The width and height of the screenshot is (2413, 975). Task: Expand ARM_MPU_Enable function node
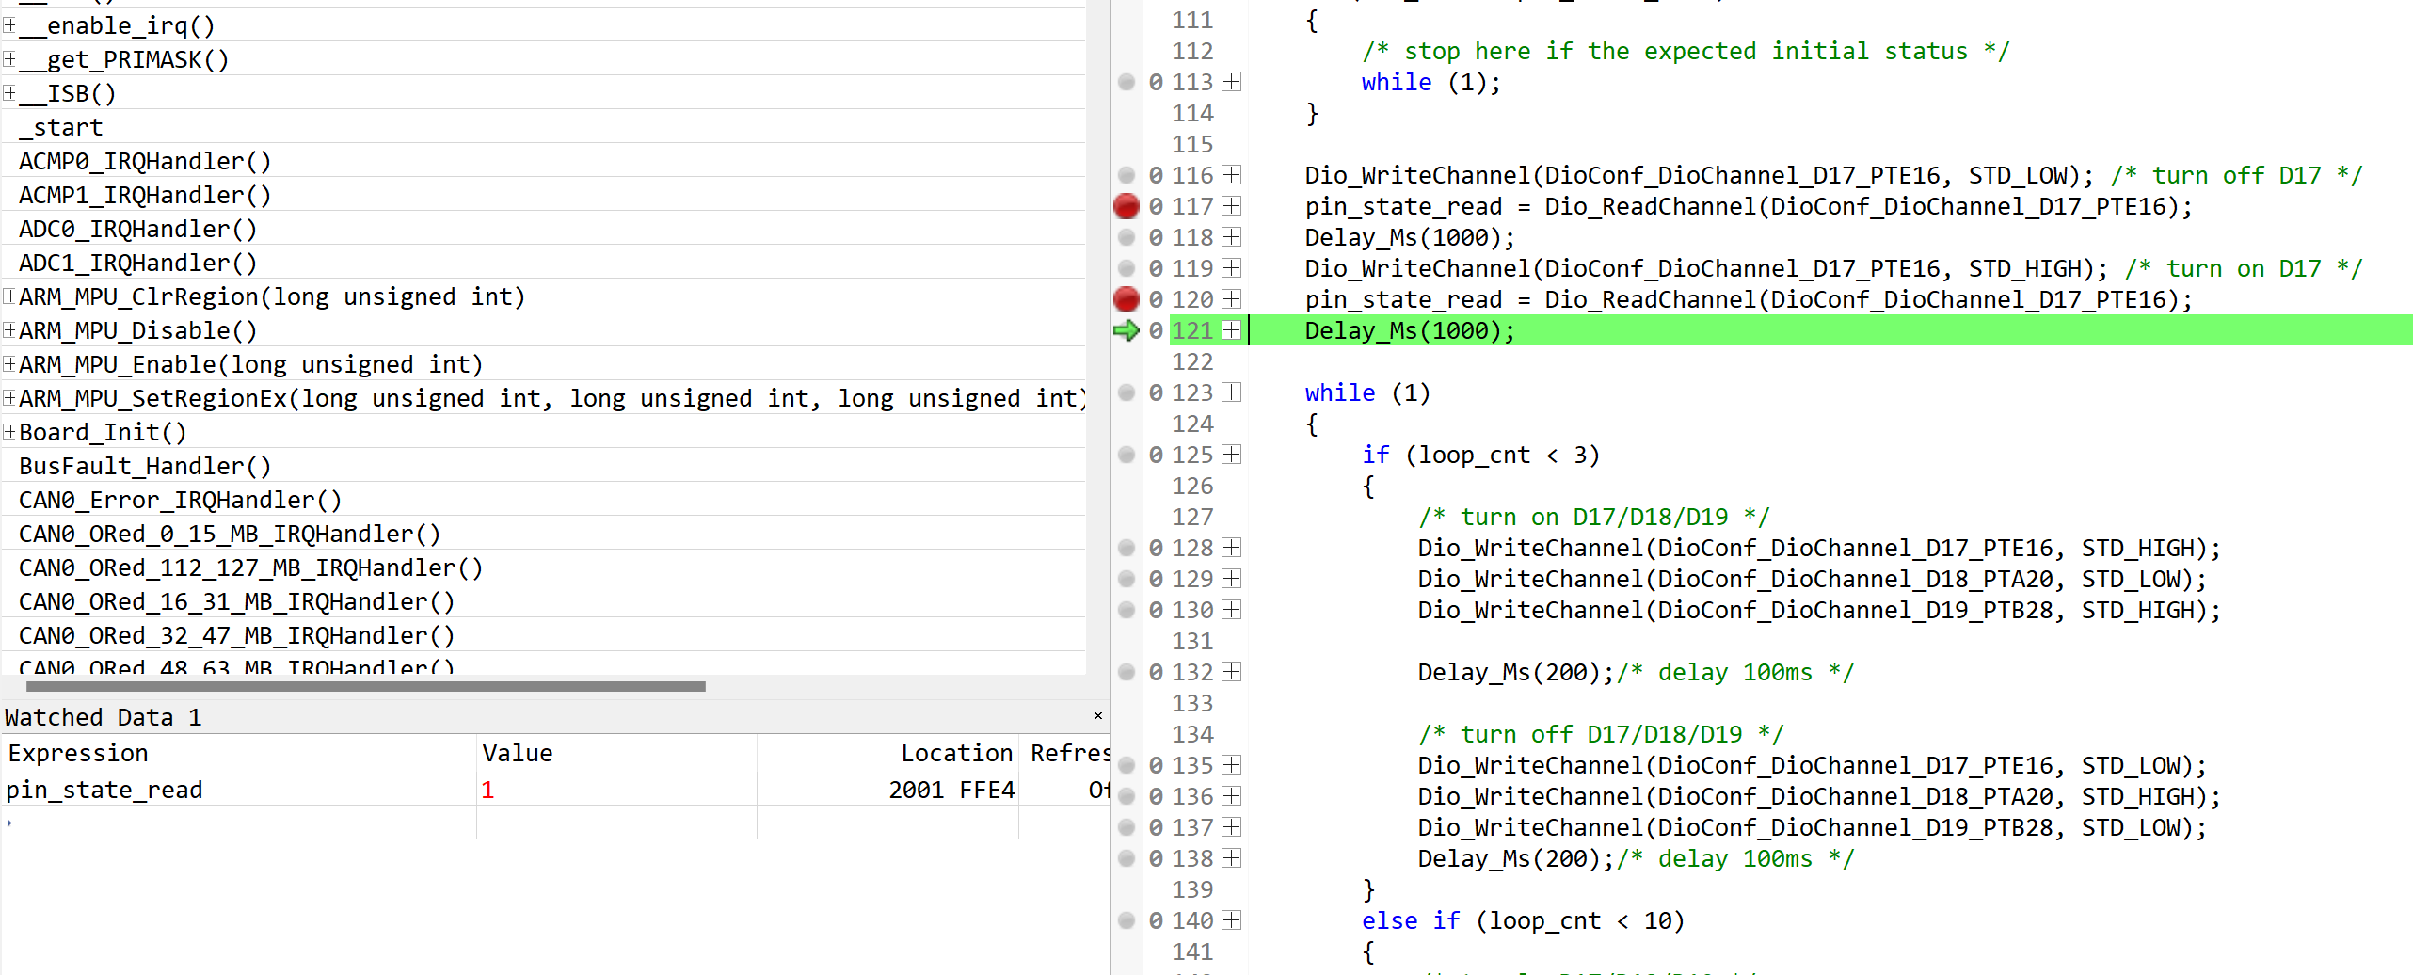point(9,364)
